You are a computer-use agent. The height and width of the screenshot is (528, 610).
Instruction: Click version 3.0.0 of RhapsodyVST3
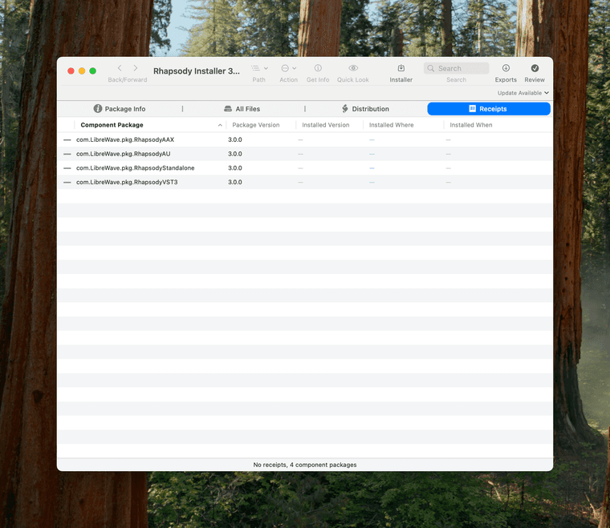235,182
